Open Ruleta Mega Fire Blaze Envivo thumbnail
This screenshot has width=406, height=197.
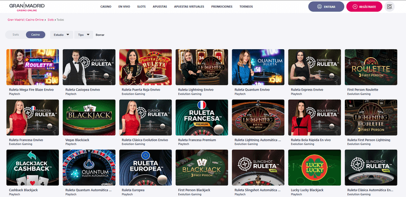[x=32, y=67]
